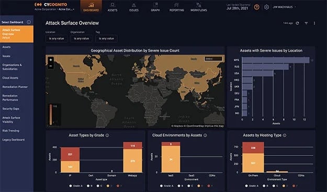Open the Tag filter dropdown

pos(106,39)
